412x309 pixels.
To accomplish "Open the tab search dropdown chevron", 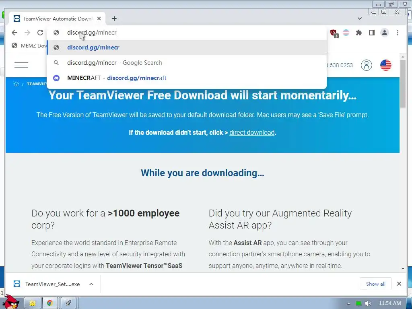I will (360, 19).
